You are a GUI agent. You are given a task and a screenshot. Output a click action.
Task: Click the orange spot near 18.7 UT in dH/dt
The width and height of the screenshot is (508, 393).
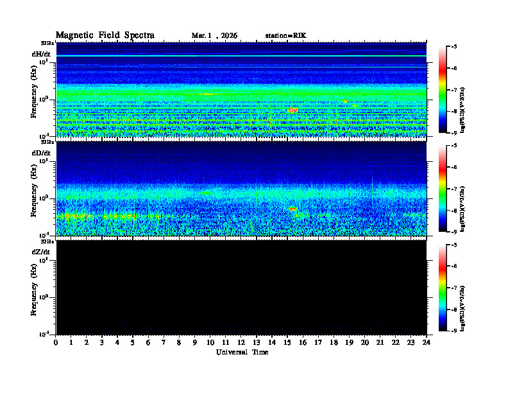(x=345, y=101)
